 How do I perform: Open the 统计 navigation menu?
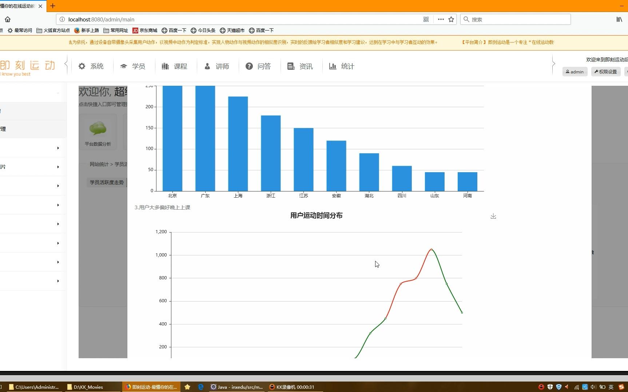coord(342,66)
